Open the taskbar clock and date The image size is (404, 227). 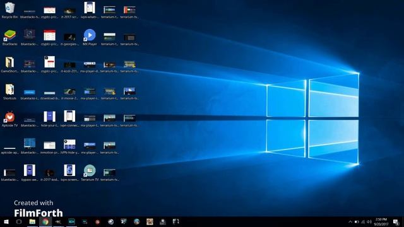381,221
